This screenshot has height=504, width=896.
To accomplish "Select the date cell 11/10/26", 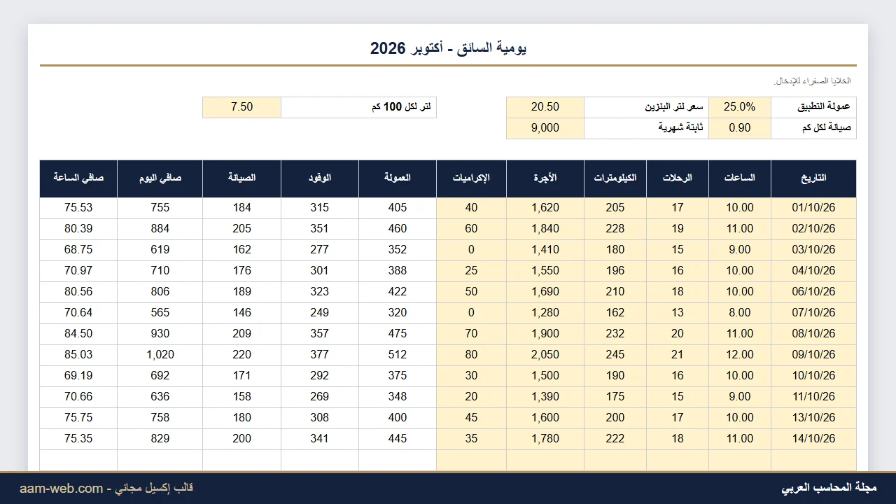I will point(813,397).
